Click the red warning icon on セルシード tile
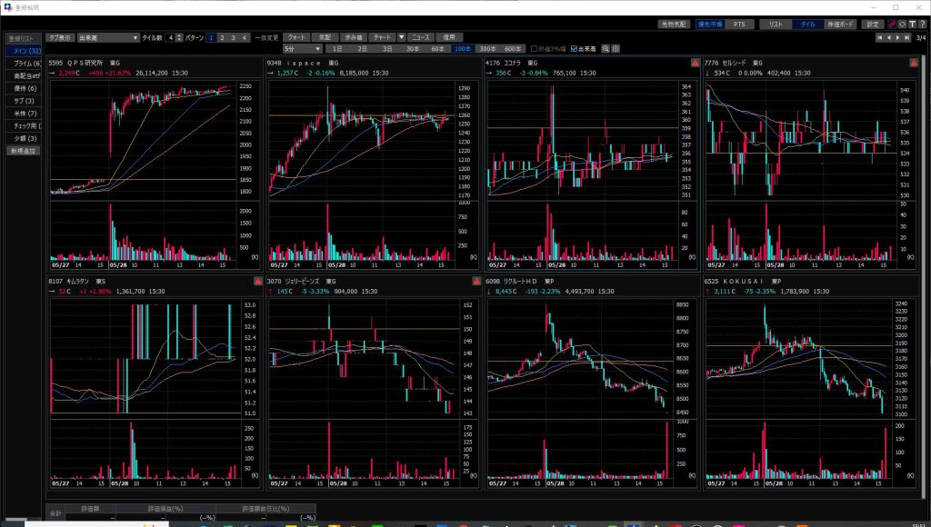Screen dimensions: 931x527 point(914,63)
